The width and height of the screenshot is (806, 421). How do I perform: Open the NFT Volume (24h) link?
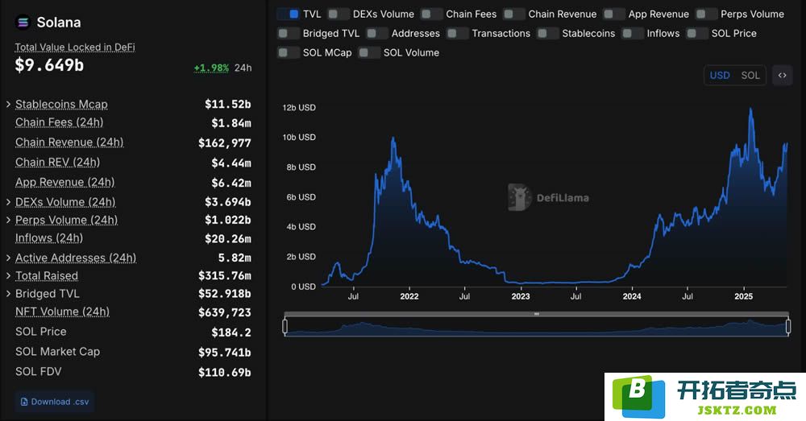pyautogui.click(x=62, y=312)
